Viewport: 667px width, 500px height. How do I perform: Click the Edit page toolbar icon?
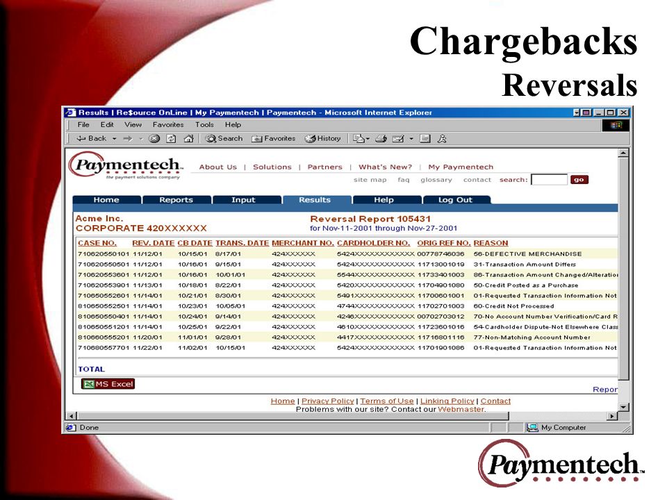397,139
